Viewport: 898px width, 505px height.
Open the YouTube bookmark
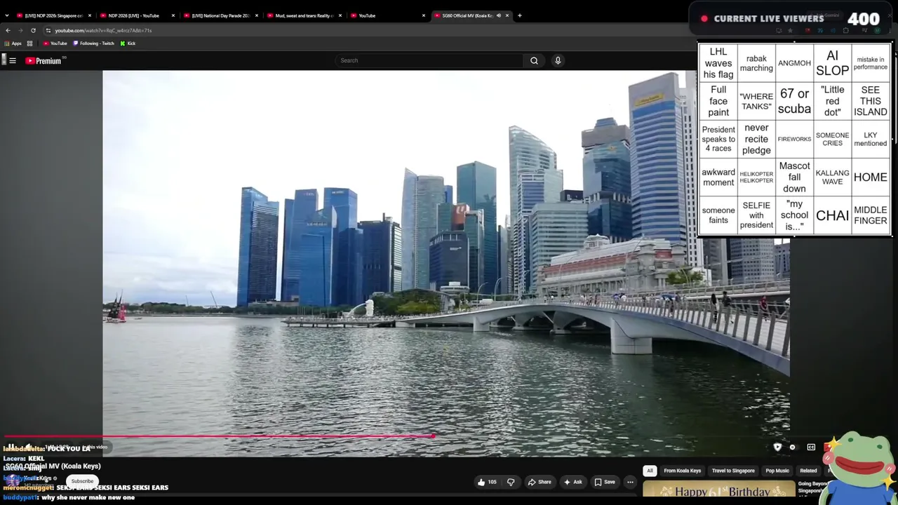tap(55, 43)
